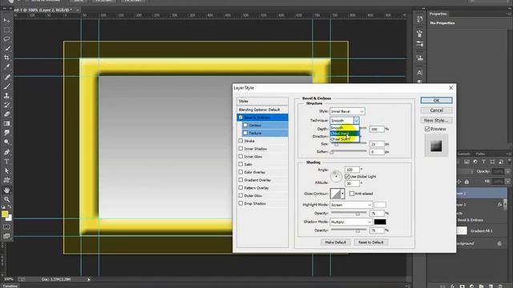This screenshot has height=288, width=513.
Task: Click the Reset to Default button
Action: 370,242
